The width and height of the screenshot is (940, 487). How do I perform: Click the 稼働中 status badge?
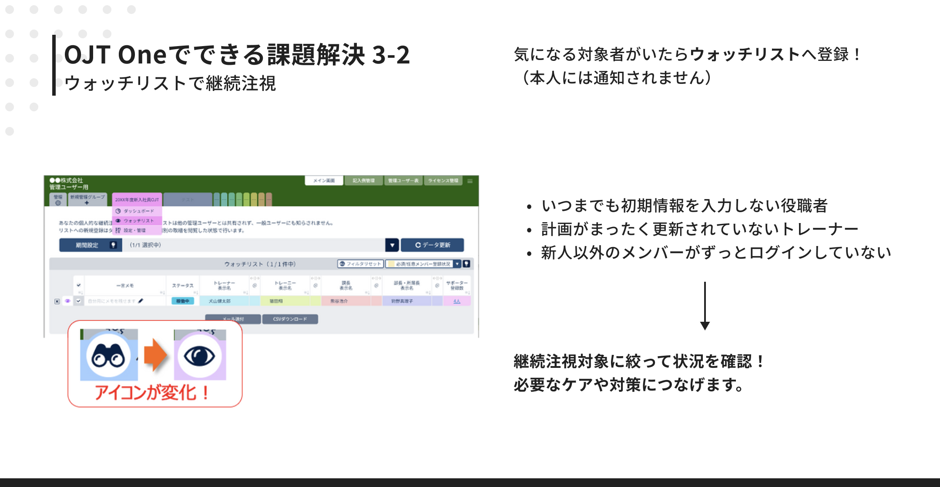(182, 301)
